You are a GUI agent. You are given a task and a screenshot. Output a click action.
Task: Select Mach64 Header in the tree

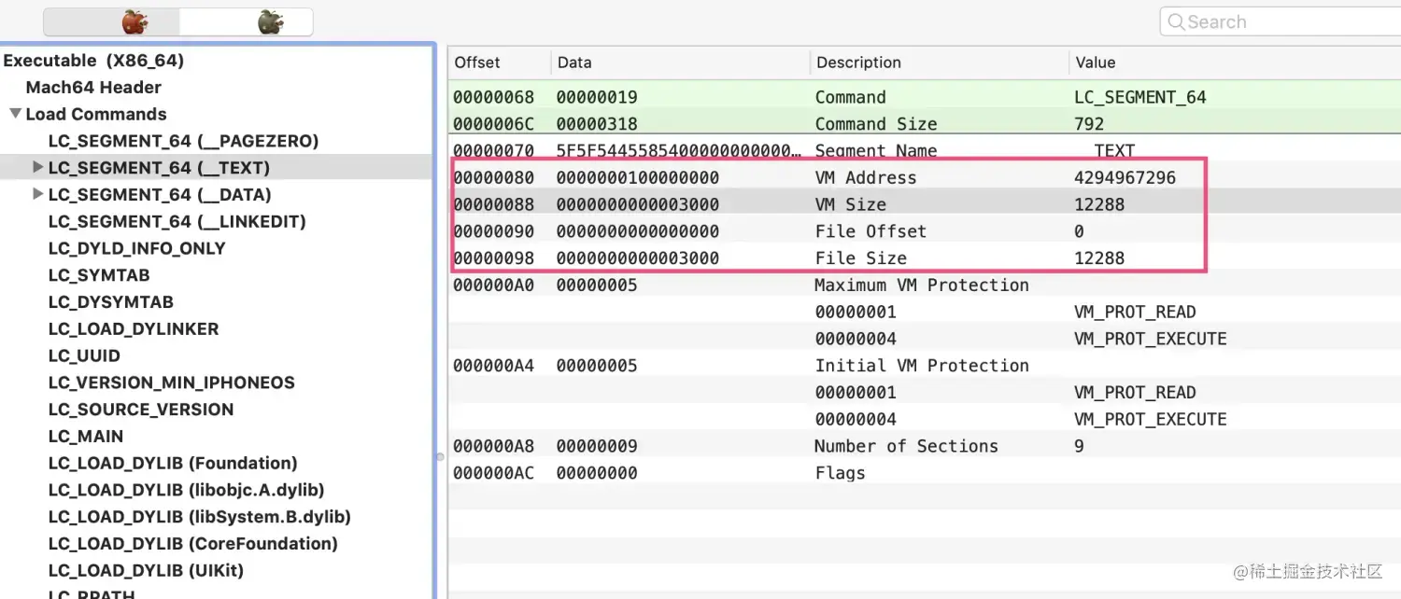pyautogui.click(x=93, y=88)
